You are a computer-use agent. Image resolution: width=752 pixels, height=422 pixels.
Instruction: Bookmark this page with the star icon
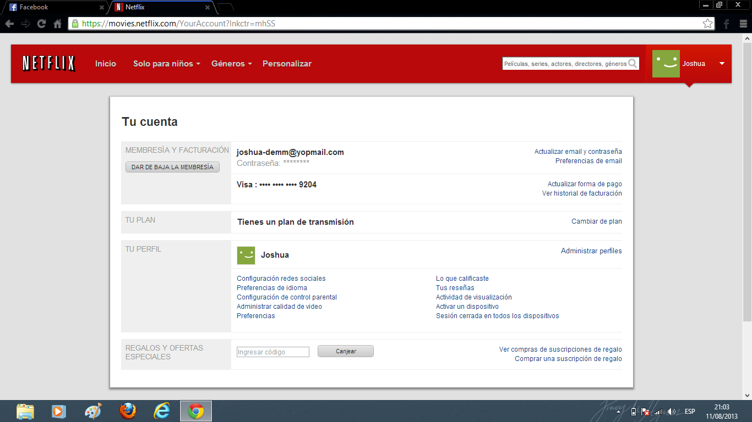[707, 24]
